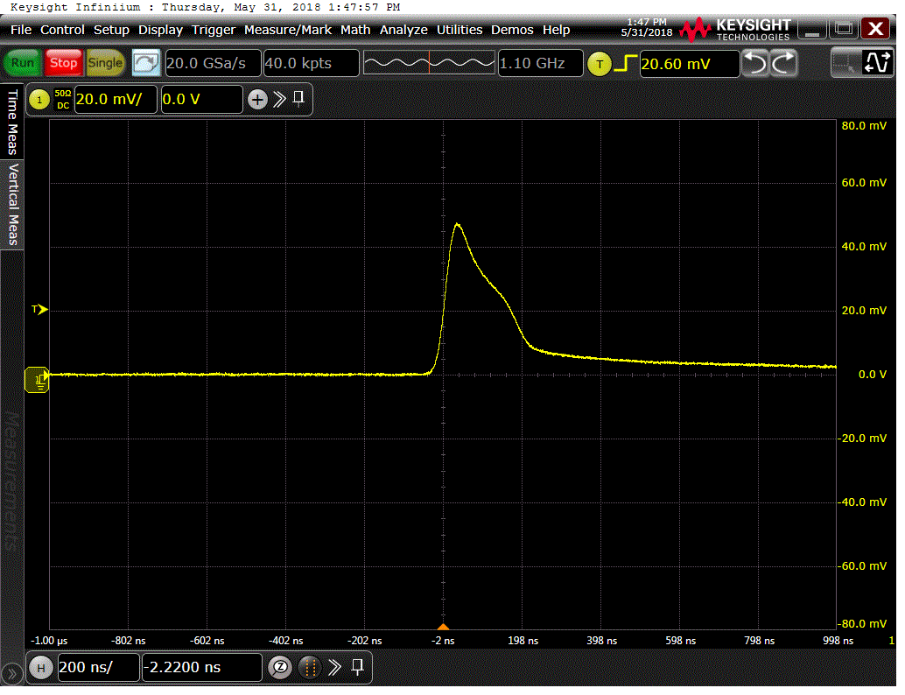Screen dimensions: 905x695
Task: Click the trigger level marker on left edge
Action: point(39,310)
